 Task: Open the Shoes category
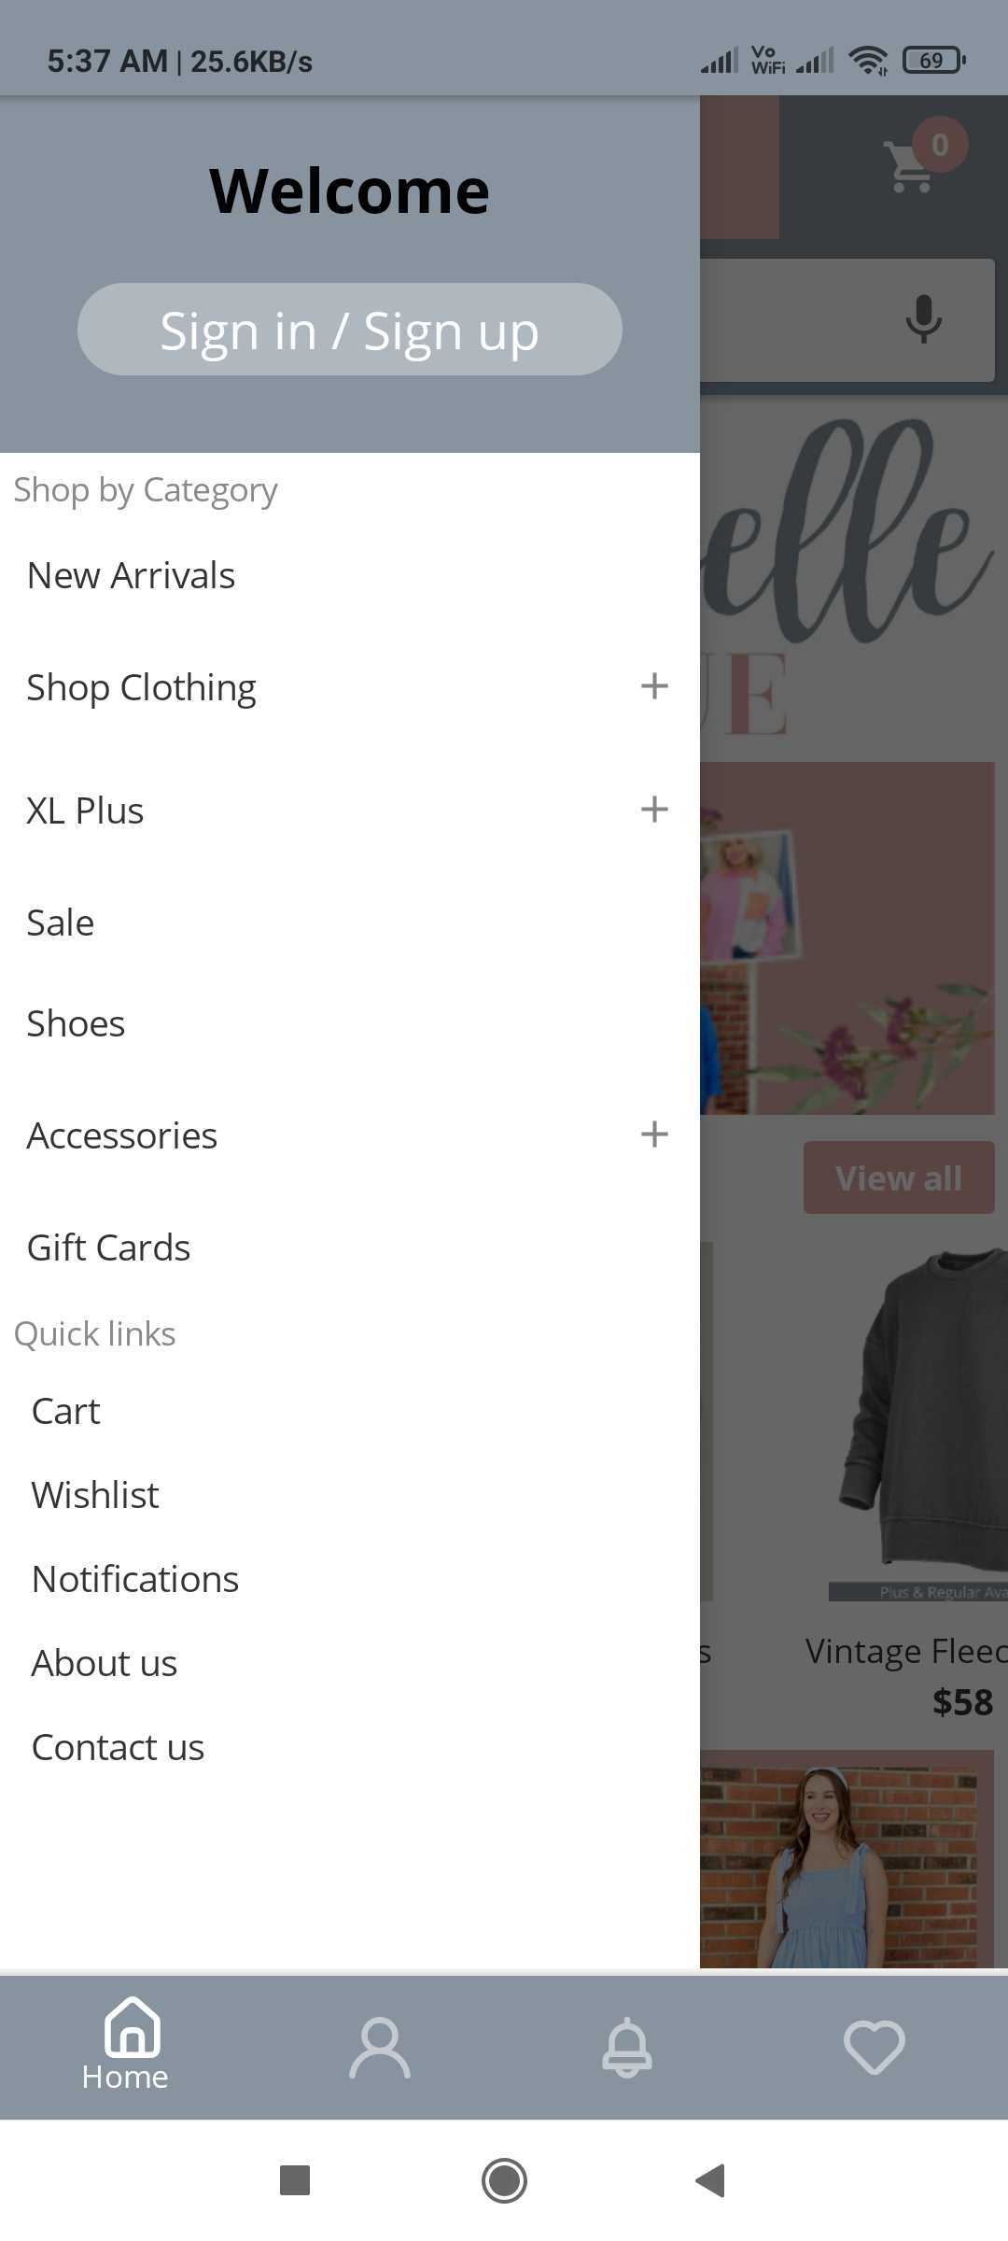click(x=76, y=1023)
